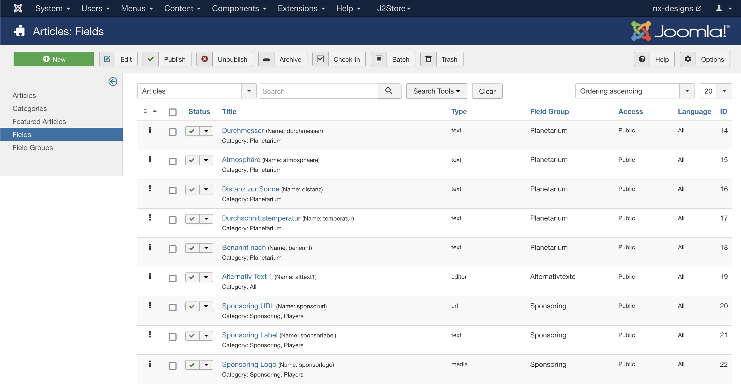The width and height of the screenshot is (741, 385).
Task: Click the search magnifier icon
Action: point(390,91)
